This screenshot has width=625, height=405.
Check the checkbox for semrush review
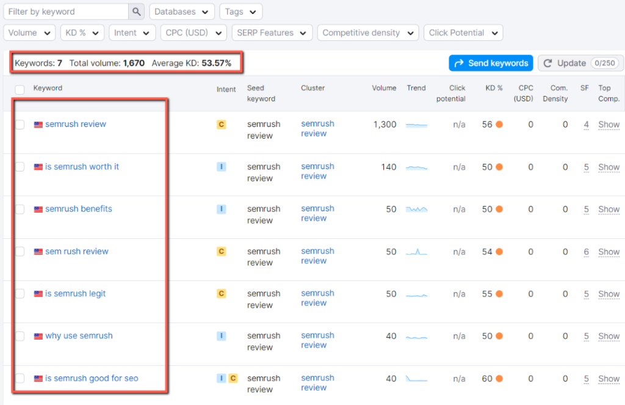pyautogui.click(x=19, y=124)
